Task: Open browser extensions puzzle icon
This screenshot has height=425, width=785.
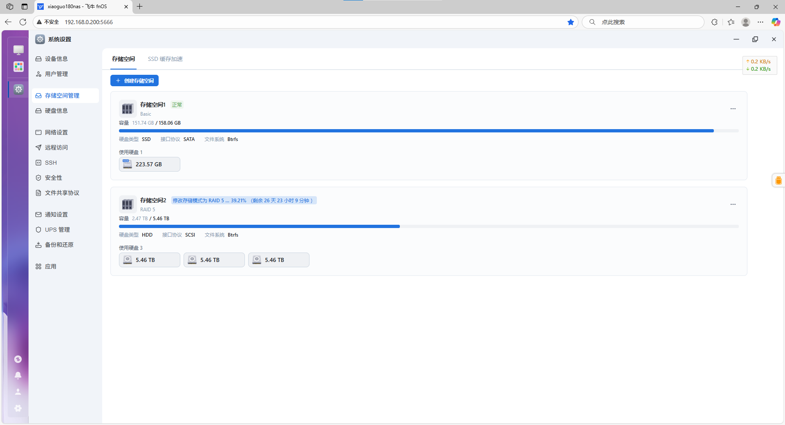Action: [714, 22]
